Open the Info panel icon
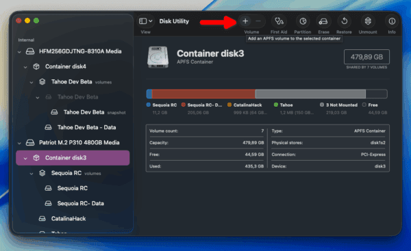The height and width of the screenshot is (251, 411). pos(392,21)
